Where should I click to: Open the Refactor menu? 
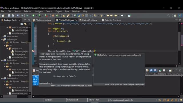point(28,11)
